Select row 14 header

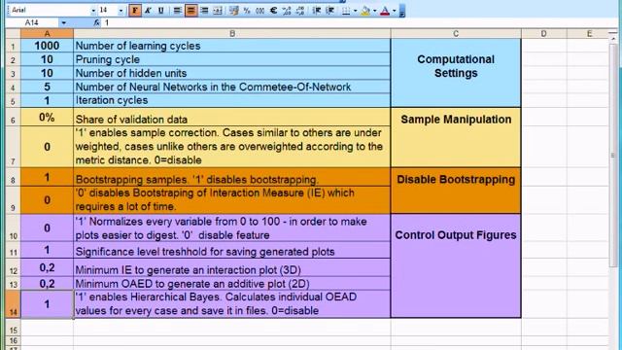[13, 304]
